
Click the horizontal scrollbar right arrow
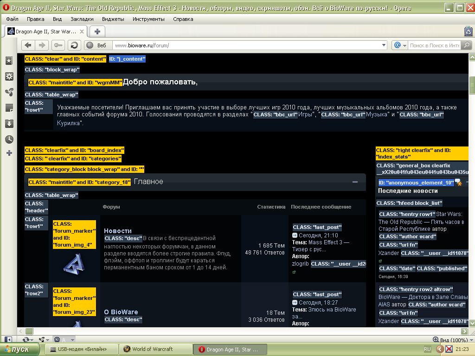click(x=464, y=331)
